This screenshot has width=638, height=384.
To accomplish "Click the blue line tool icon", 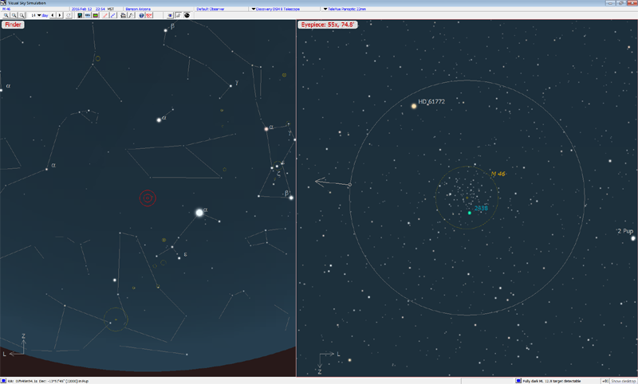I will click(113, 15).
